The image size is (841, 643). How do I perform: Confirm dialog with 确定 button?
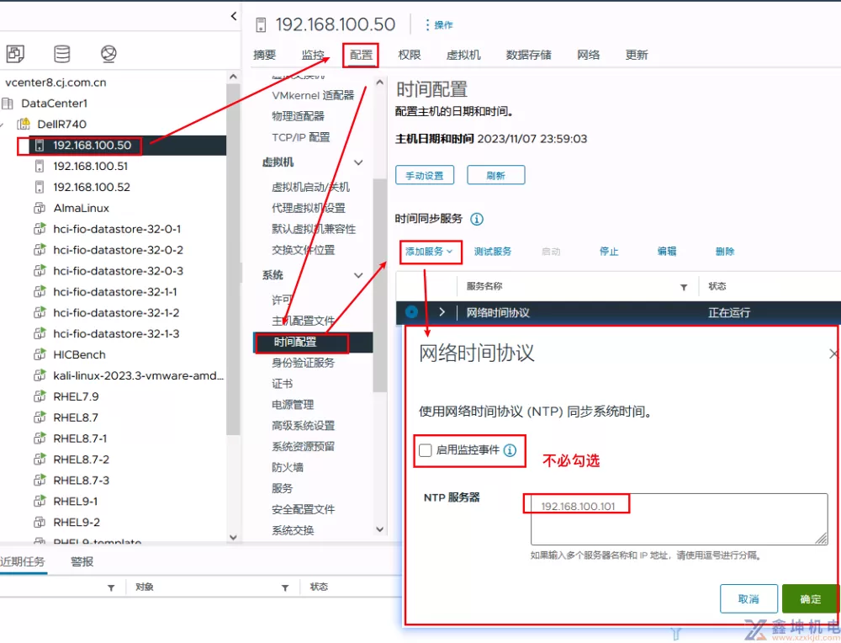pyautogui.click(x=811, y=599)
